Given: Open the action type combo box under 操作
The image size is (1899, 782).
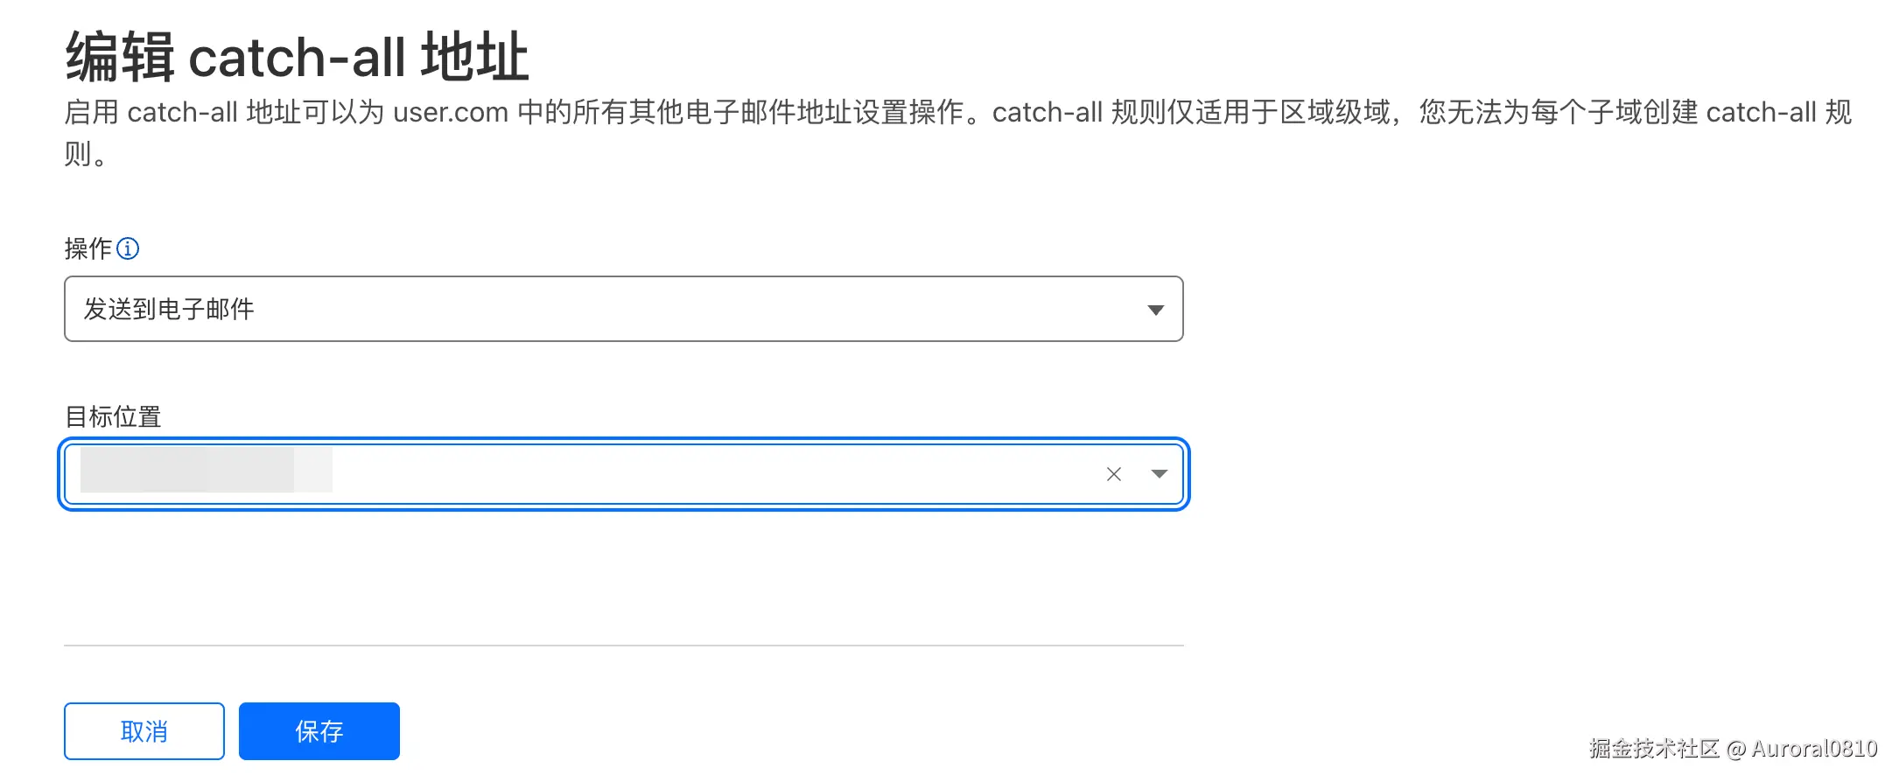Looking at the screenshot, I should 624,309.
